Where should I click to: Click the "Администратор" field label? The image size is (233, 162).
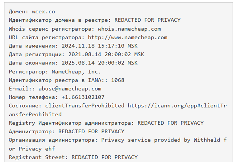click(x=32, y=132)
